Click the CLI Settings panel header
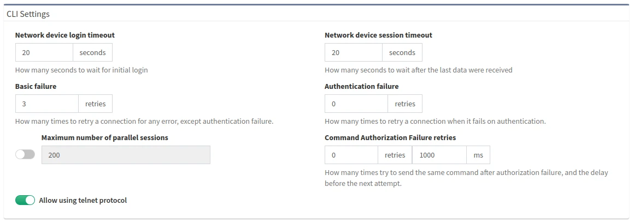 coord(28,14)
